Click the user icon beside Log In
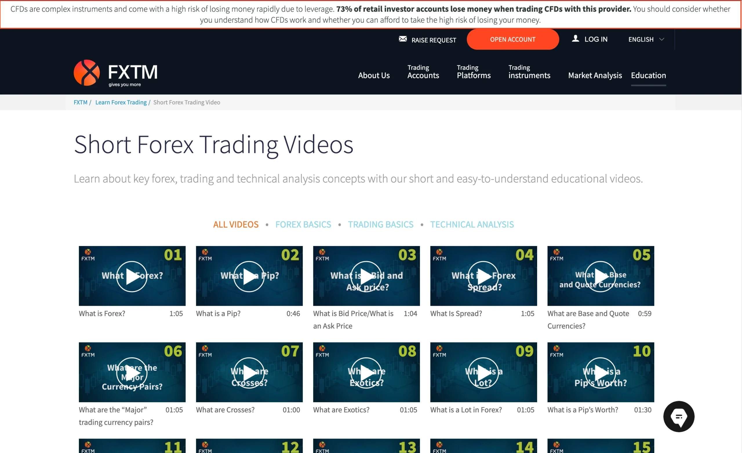Screen dimensions: 742x453 (575, 38)
